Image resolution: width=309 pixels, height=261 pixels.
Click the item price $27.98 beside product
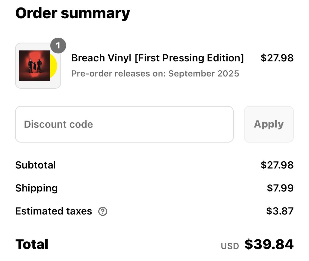click(x=277, y=58)
